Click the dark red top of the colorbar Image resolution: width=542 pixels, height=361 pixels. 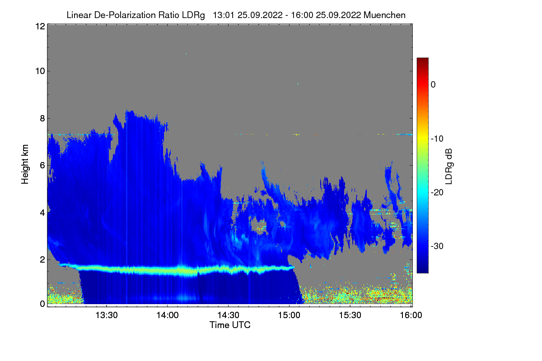pyautogui.click(x=422, y=60)
